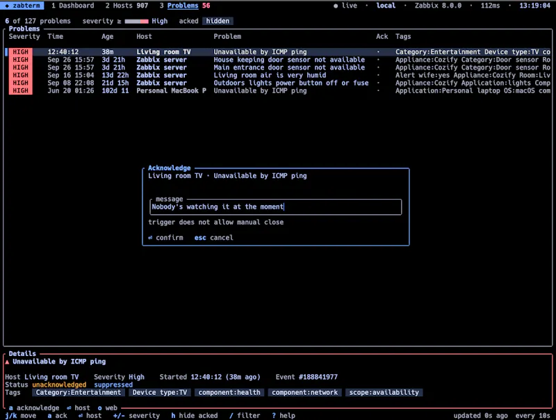
Task: Click the 112ms latency value
Action: [x=491, y=6]
